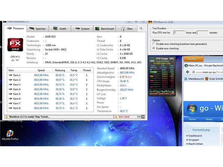The width and height of the screenshot is (223, 167).
Task: Select 'Disable error checking' radio button
Action: coord(154,44)
